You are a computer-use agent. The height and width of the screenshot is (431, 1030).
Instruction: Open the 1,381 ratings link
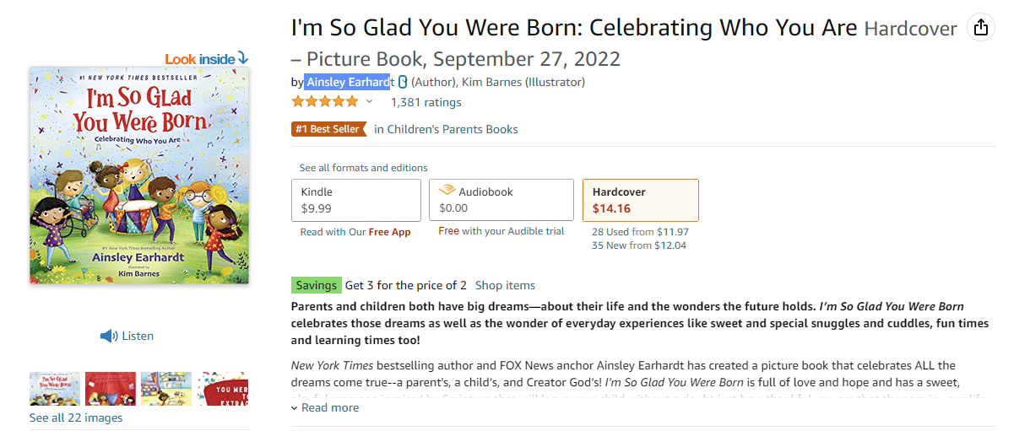coord(426,102)
